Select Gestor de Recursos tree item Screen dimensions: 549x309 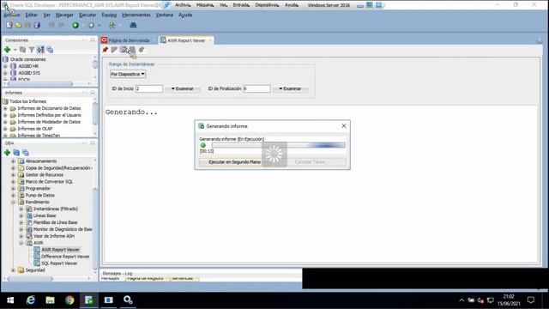[x=44, y=175]
